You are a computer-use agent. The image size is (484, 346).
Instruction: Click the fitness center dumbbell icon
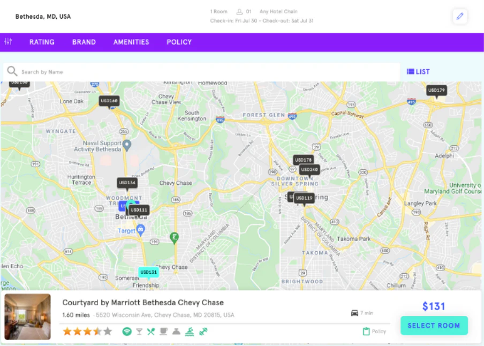pos(202,332)
